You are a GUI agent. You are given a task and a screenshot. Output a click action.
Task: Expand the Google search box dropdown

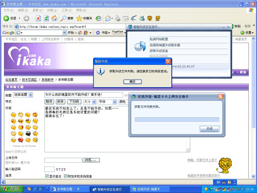coord(64,33)
